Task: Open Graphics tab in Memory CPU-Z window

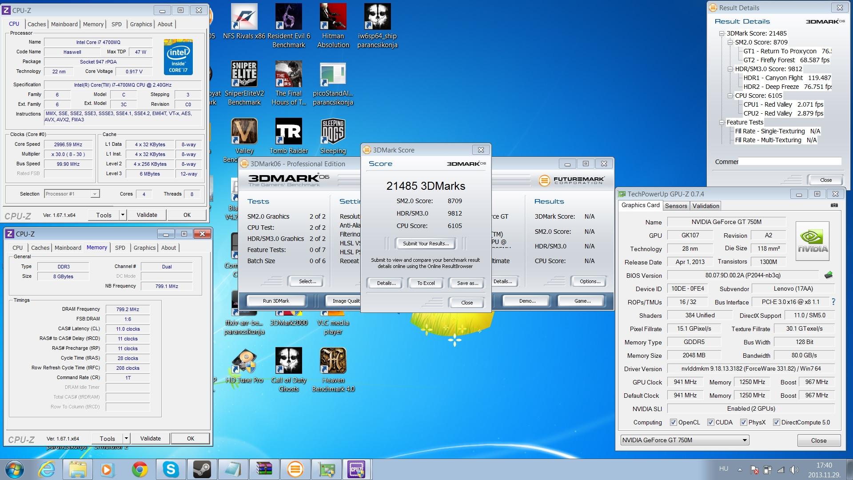Action: 144,248
